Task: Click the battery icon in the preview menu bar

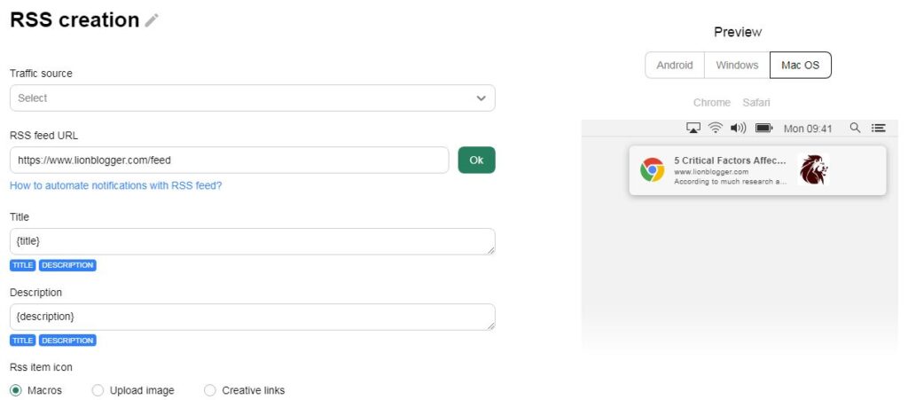Action: pyautogui.click(x=763, y=129)
